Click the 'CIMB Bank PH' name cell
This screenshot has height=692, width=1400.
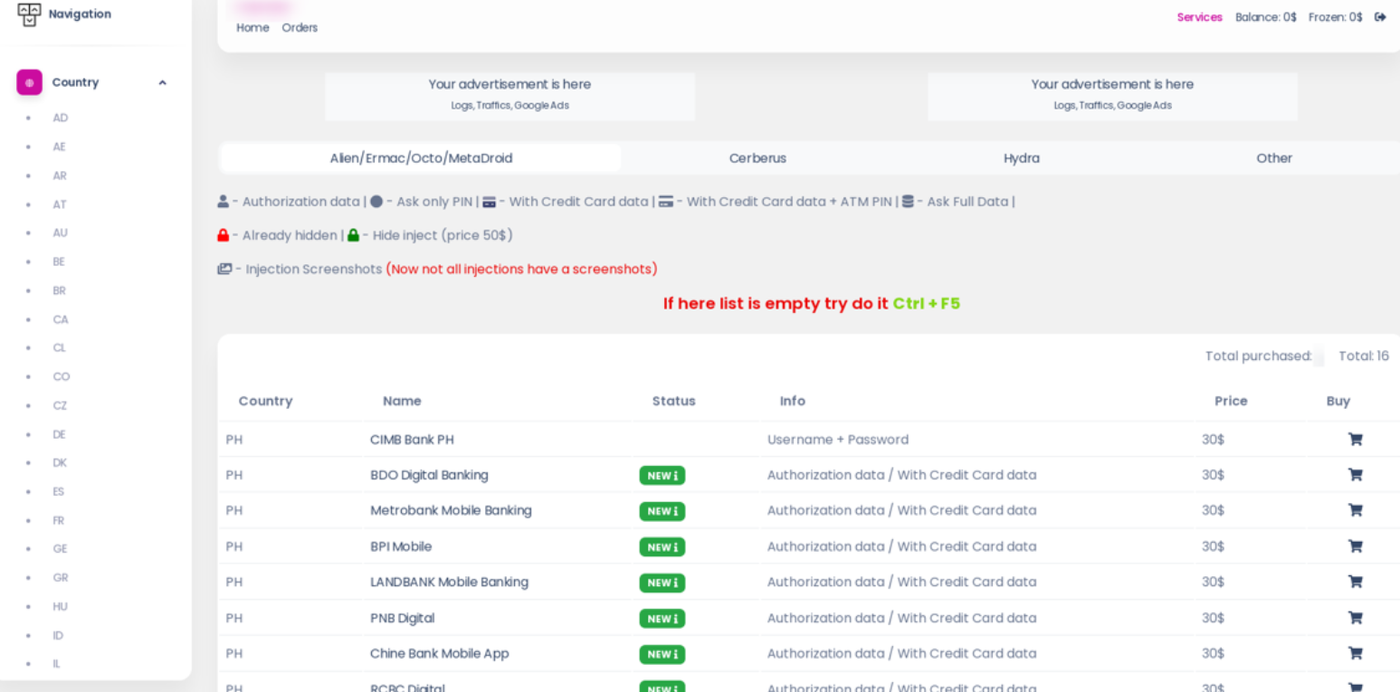[412, 441]
